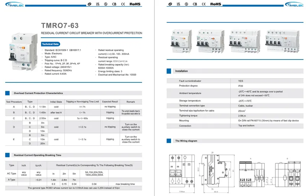The image size is (306, 196).
Task: Click the '5A,10A,20A,50A, 100A,200A,500A' cell
Action: pos(94,174)
